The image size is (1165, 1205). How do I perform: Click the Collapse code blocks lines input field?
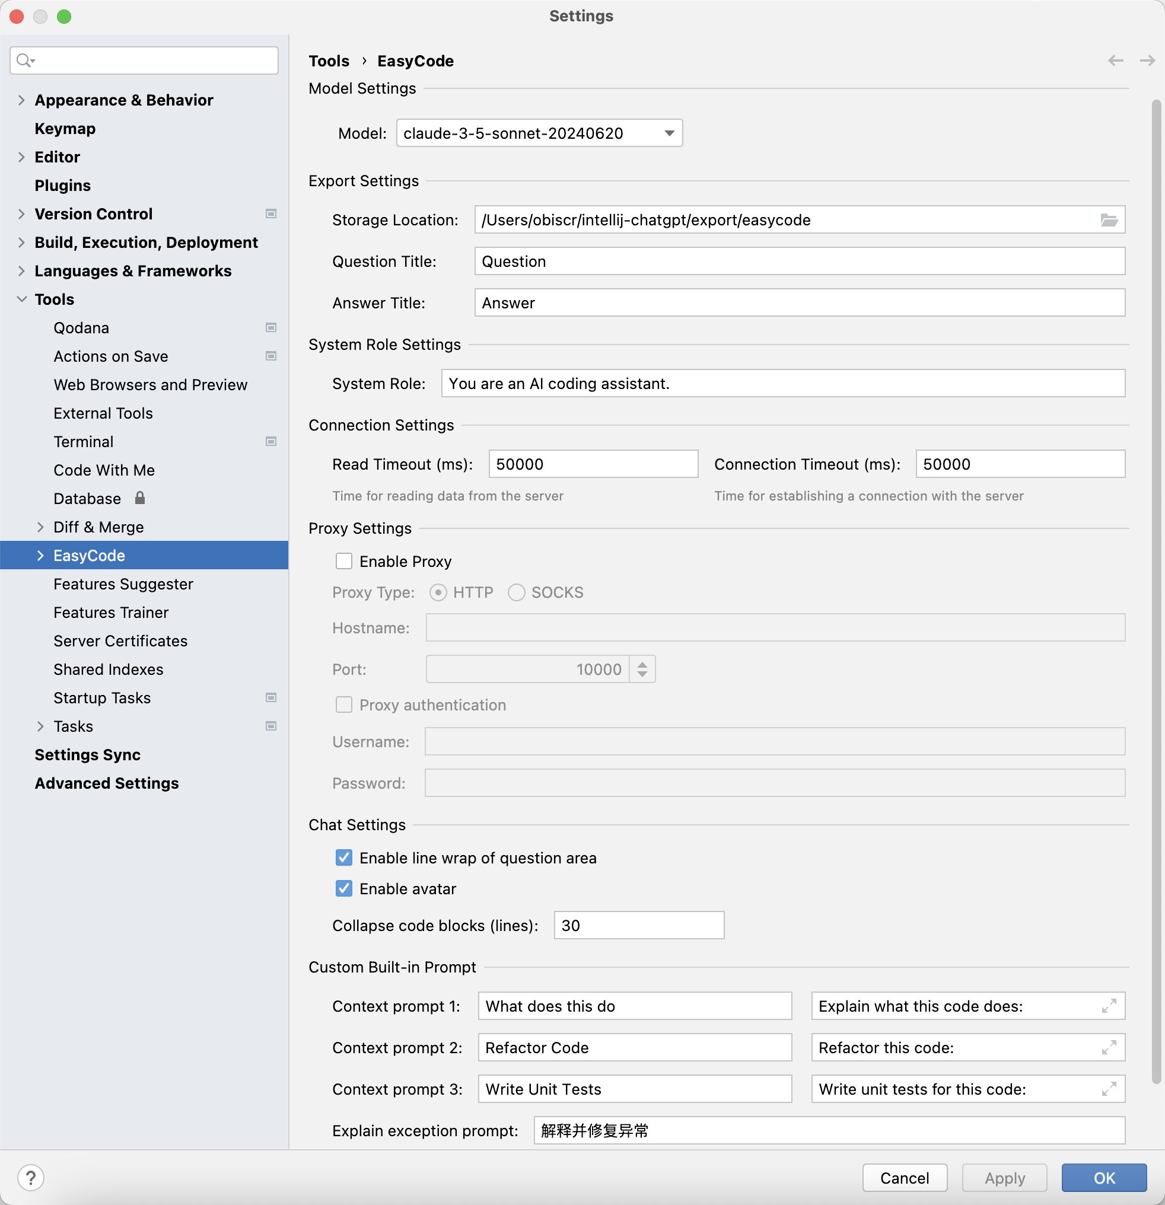click(x=638, y=924)
